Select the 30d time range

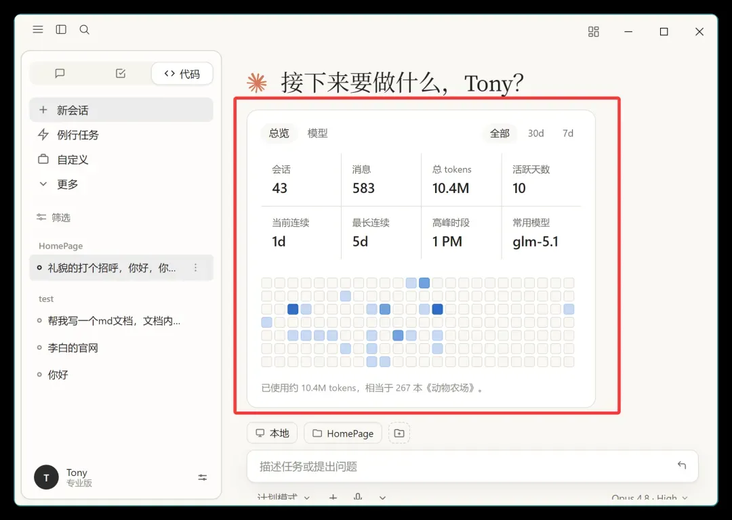(536, 133)
